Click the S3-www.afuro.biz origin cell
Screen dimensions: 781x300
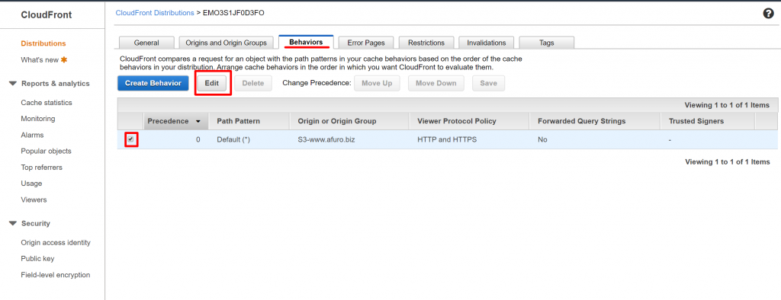pos(326,140)
